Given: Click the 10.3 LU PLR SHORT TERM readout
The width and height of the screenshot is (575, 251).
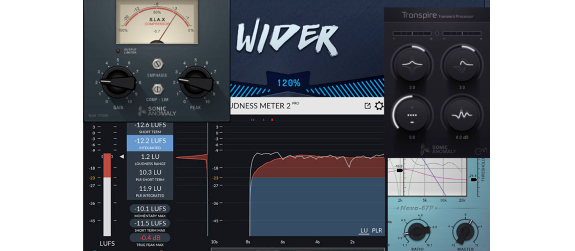Looking at the screenshot, I should pyautogui.click(x=150, y=175).
